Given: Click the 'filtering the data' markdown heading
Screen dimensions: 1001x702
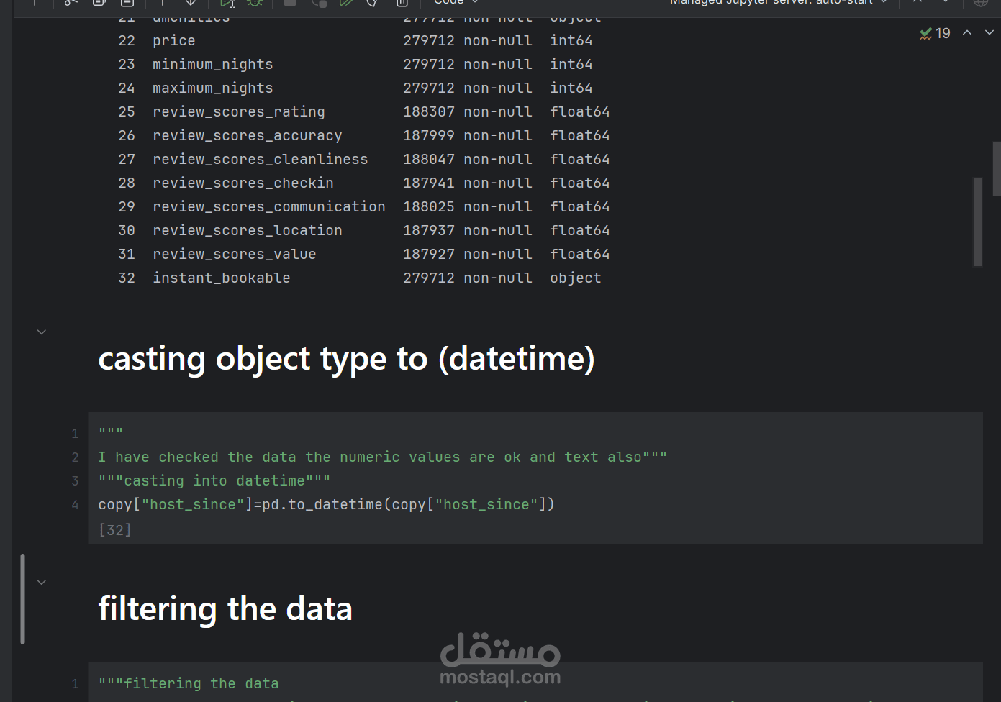Looking at the screenshot, I should pos(225,608).
